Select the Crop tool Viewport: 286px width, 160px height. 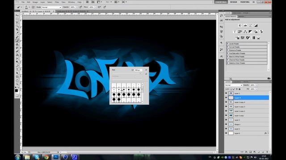(17, 30)
